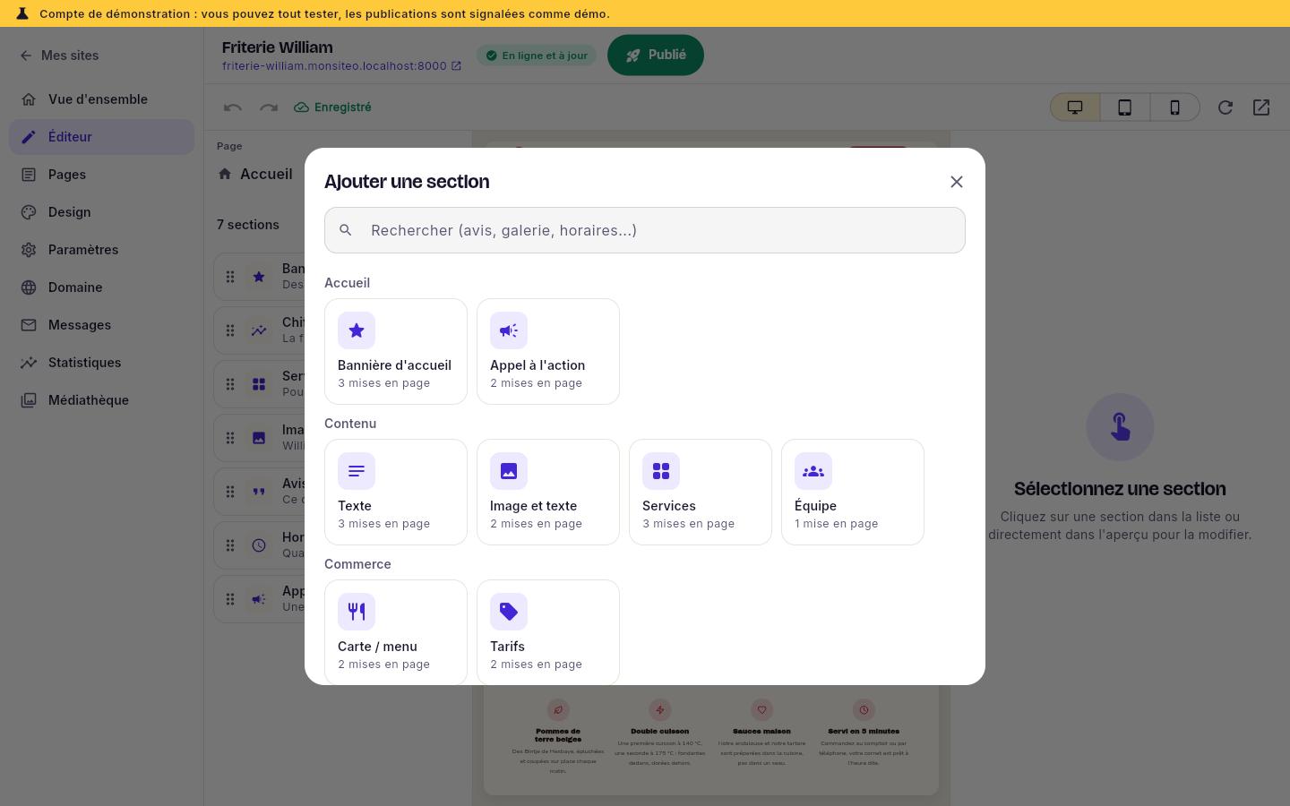Image resolution: width=1290 pixels, height=806 pixels.
Task: Choose the Appel à l'action megaphone card
Action: click(548, 351)
